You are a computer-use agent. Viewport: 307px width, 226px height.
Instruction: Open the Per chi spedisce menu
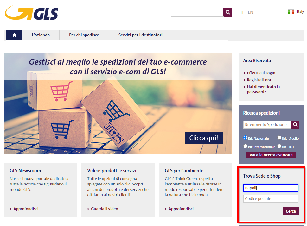coord(84,35)
